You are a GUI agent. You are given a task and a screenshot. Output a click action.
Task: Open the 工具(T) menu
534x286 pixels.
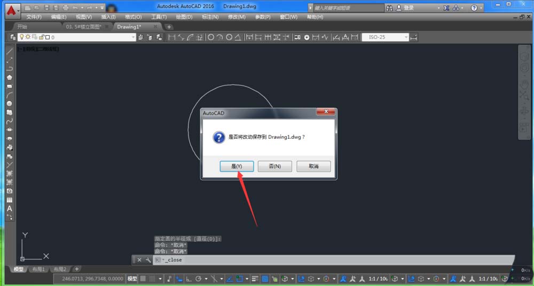pos(159,17)
